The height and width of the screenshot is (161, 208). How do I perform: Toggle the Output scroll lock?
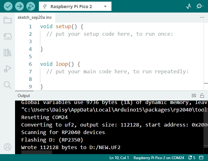point(202,96)
